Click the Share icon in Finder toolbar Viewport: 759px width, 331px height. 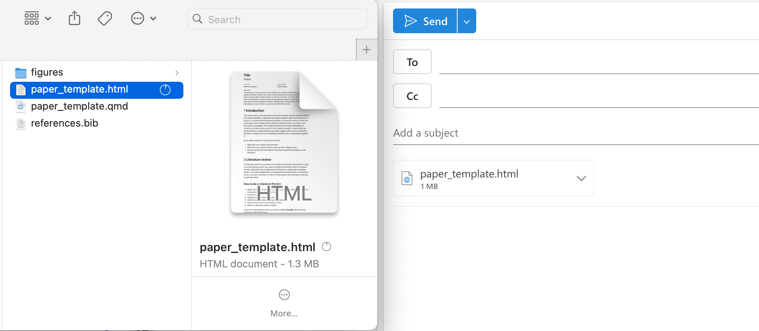74,18
